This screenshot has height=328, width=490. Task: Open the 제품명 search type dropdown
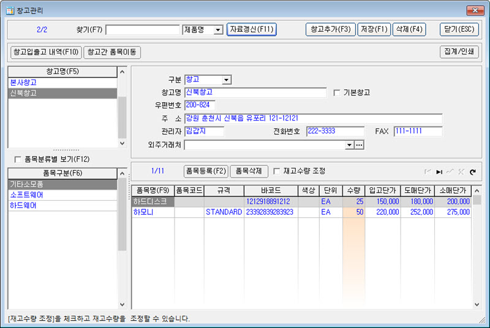(218, 30)
